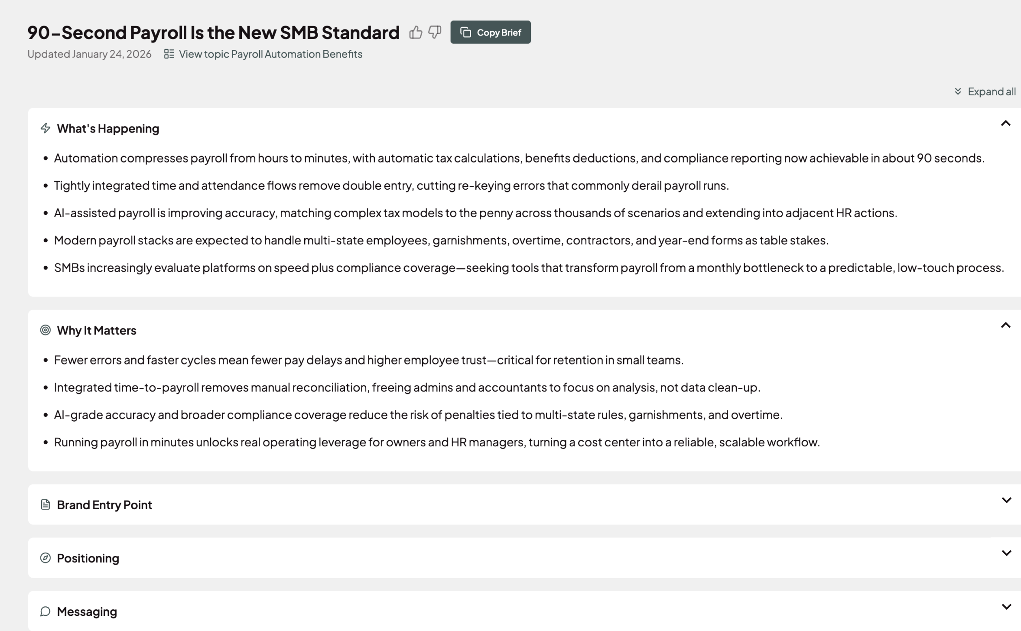Collapse the Why It Matters section chevron
This screenshot has width=1021, height=631.
(x=1005, y=325)
